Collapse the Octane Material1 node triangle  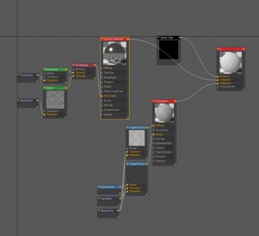[x=102, y=39]
